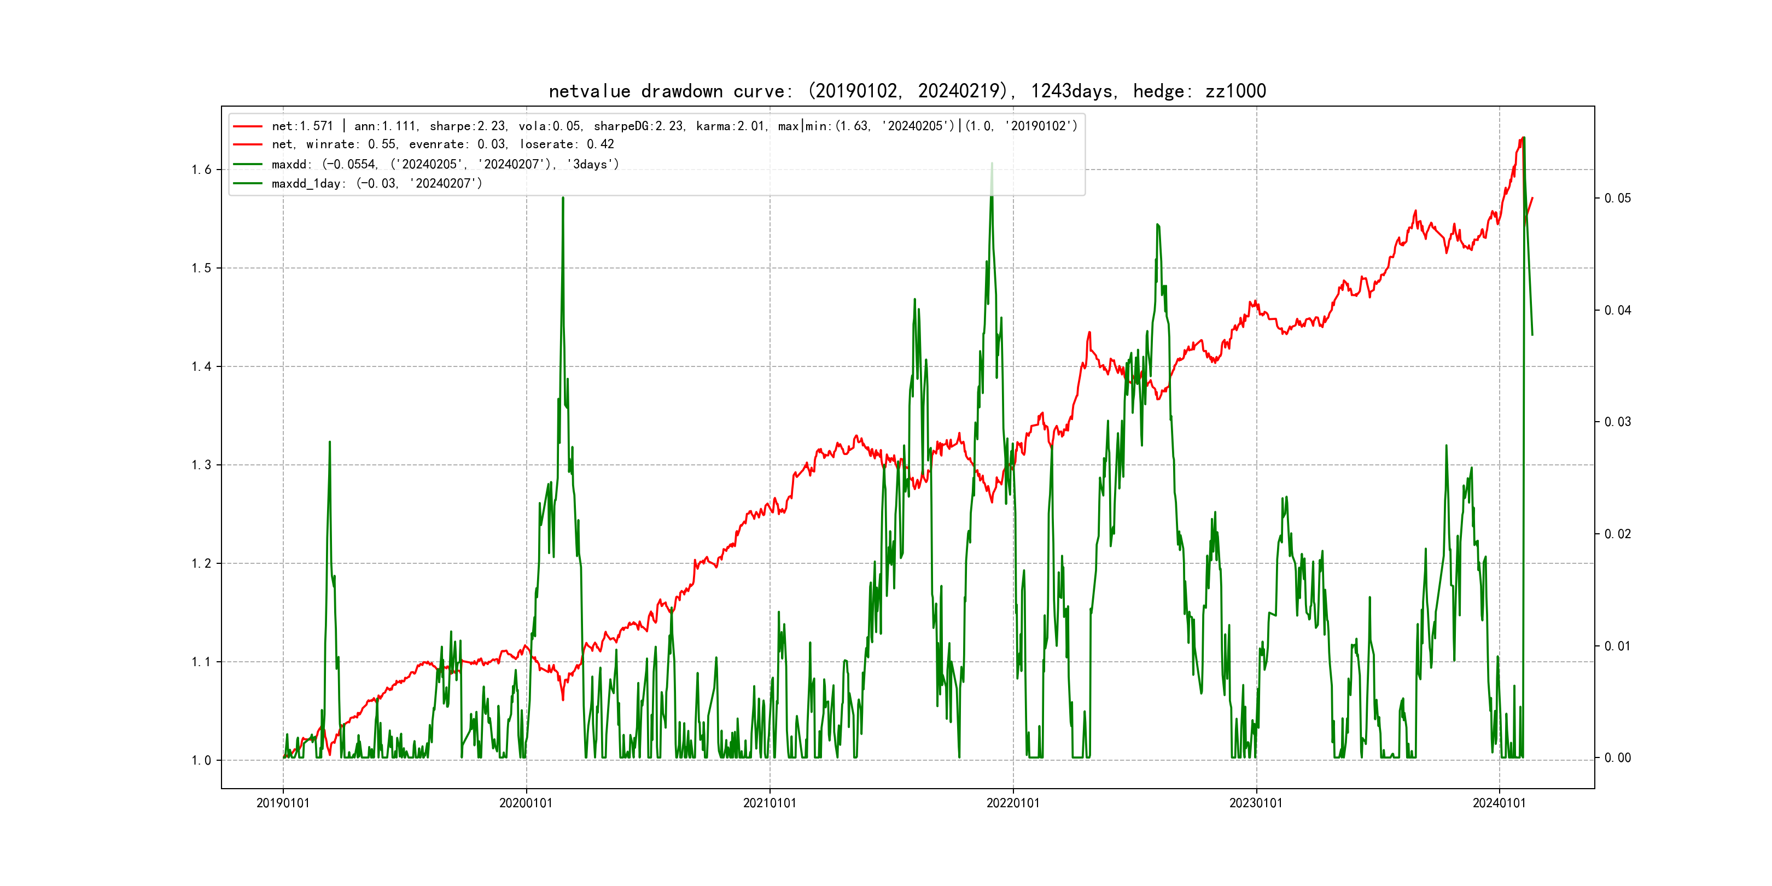The height and width of the screenshot is (886, 1772).
Task: Click the 1.0 left y-axis label
Action: click(x=201, y=760)
